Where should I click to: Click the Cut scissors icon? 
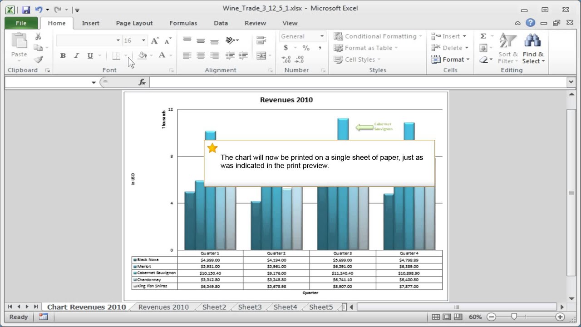pyautogui.click(x=38, y=37)
